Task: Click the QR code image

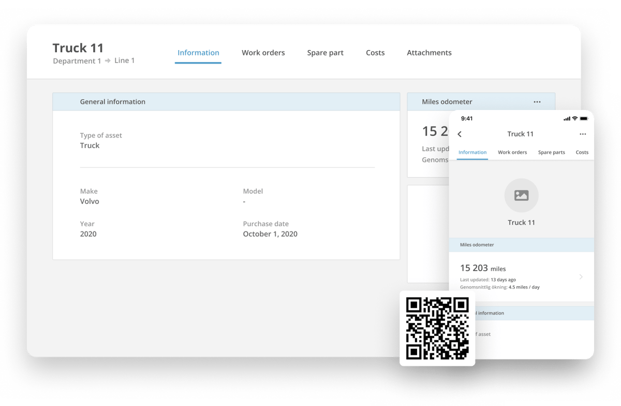Action: click(x=437, y=329)
